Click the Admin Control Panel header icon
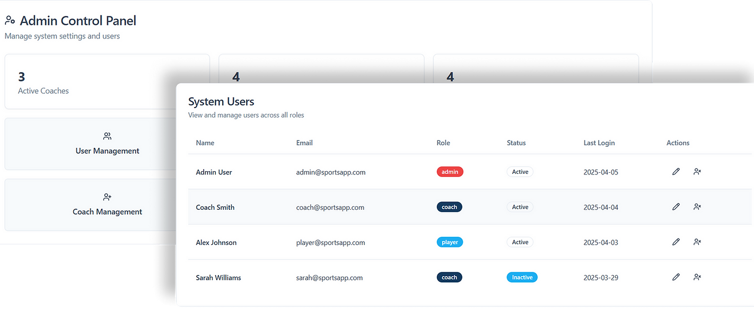 pos(10,21)
